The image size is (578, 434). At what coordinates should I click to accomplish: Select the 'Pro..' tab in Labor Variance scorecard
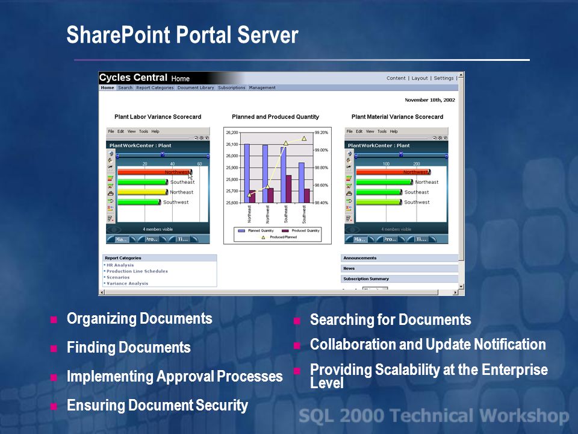click(151, 239)
